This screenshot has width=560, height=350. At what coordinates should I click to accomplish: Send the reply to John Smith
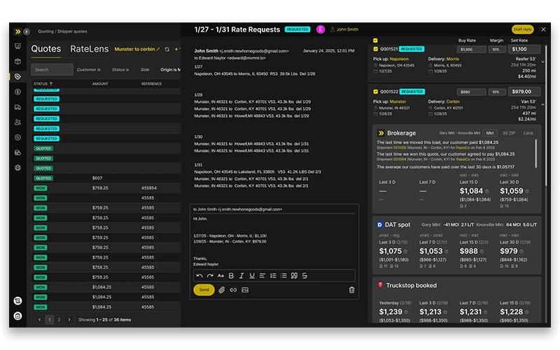click(204, 290)
